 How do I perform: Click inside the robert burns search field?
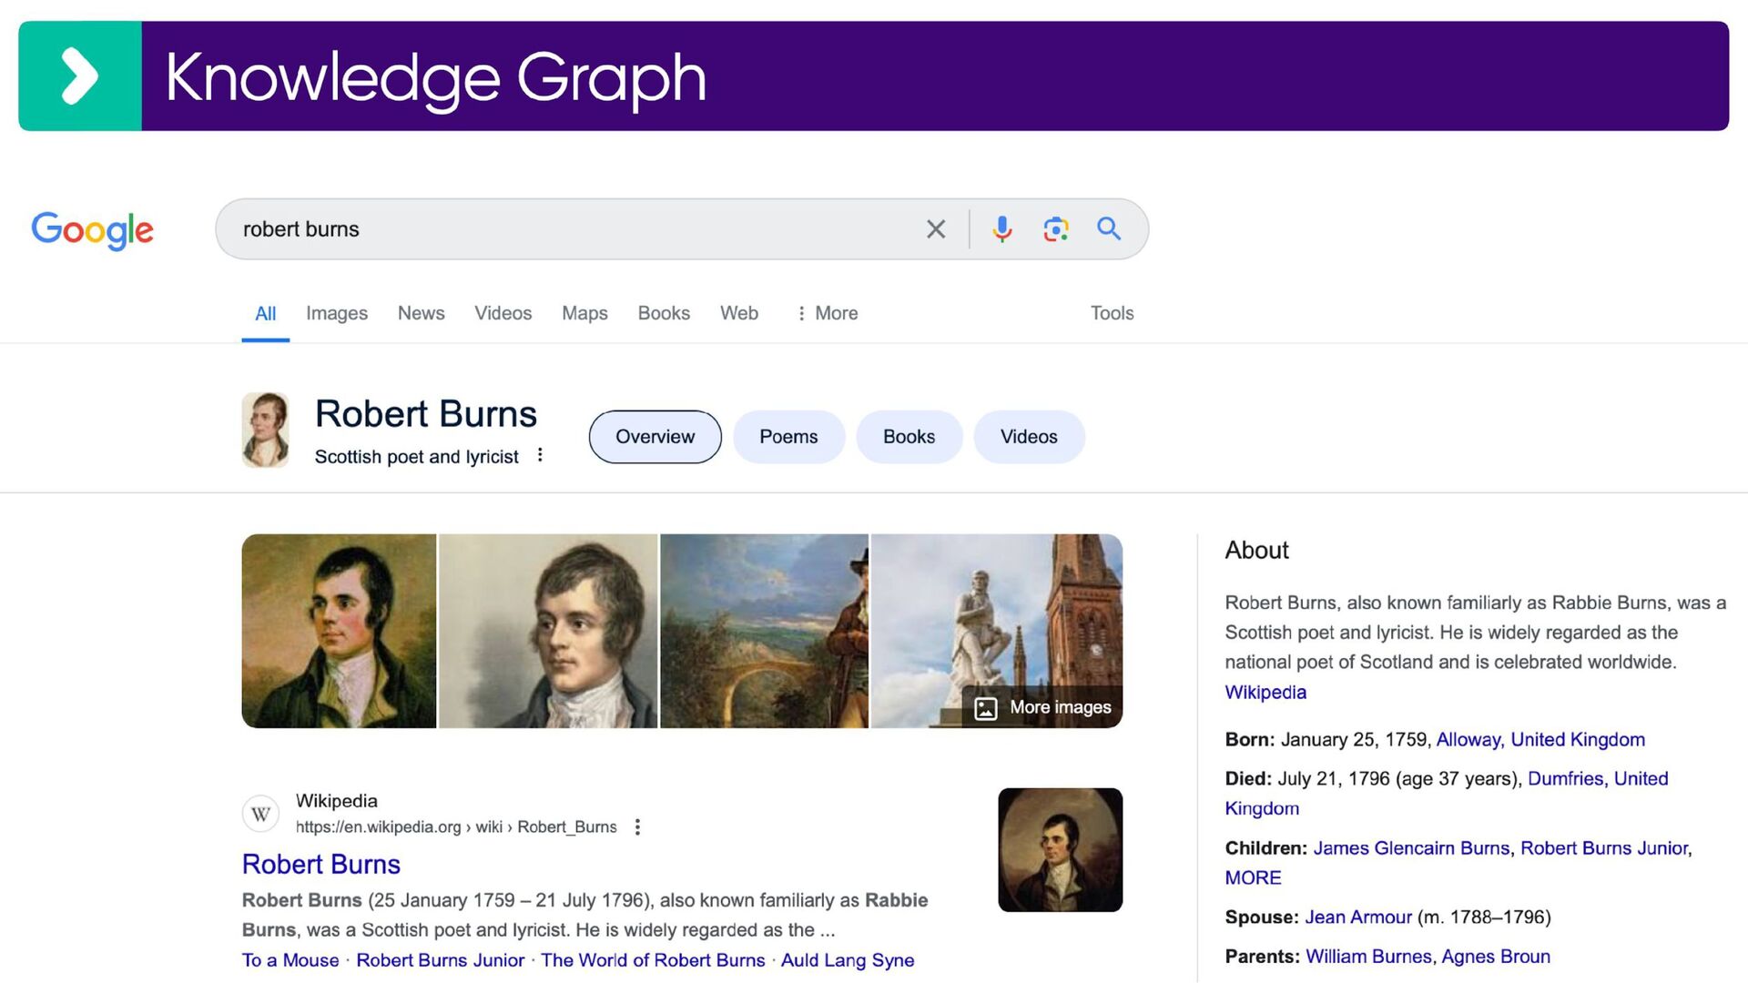click(574, 229)
